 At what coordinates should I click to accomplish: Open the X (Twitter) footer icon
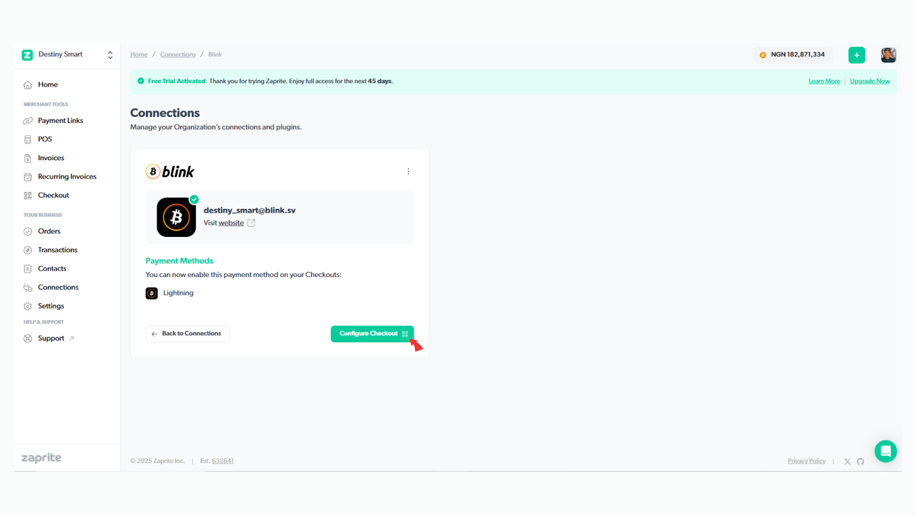(847, 462)
